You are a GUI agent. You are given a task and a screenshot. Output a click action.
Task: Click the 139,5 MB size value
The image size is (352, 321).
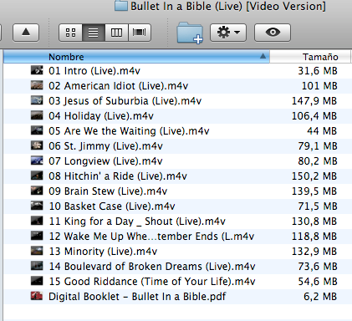pyautogui.click(x=314, y=191)
